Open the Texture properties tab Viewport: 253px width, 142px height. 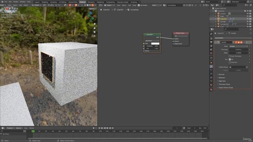pos(211,90)
